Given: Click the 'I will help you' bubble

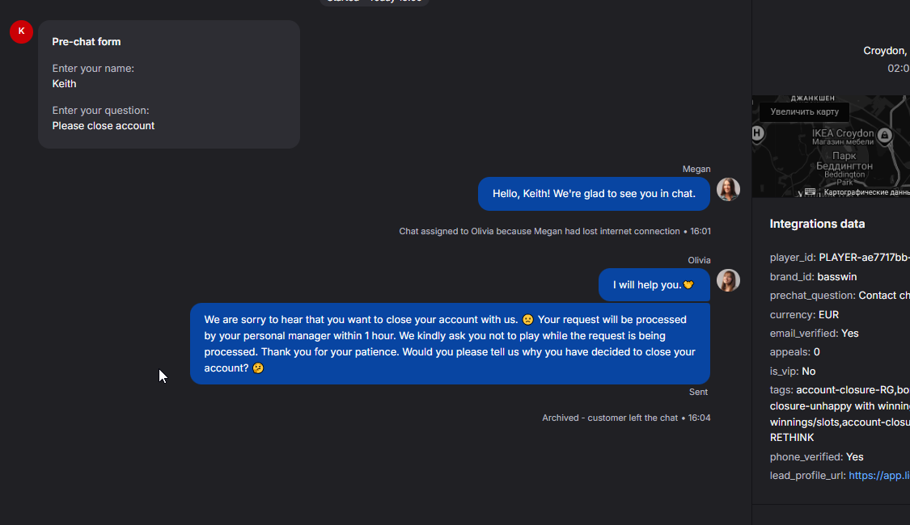Looking at the screenshot, I should click(x=654, y=284).
